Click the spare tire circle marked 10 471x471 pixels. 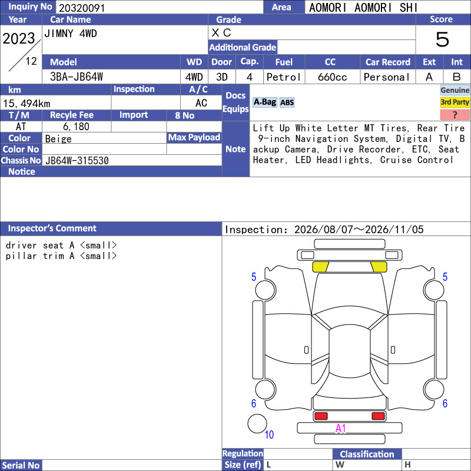click(x=257, y=423)
